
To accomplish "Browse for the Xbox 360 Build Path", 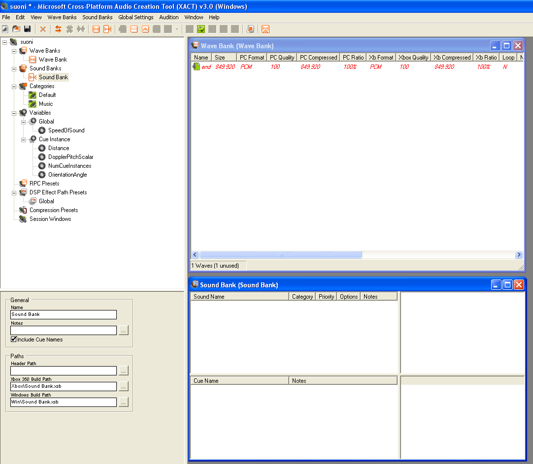I will click(123, 386).
